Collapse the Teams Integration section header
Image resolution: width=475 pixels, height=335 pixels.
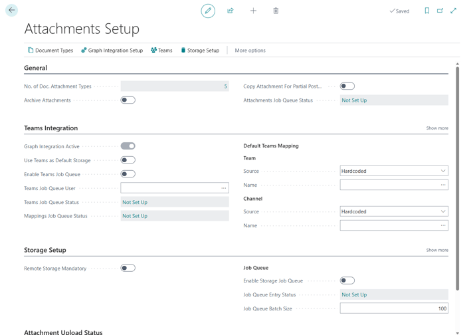[x=51, y=128]
